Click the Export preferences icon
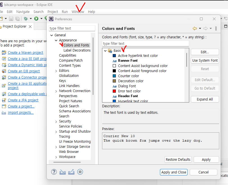 click(71, 172)
